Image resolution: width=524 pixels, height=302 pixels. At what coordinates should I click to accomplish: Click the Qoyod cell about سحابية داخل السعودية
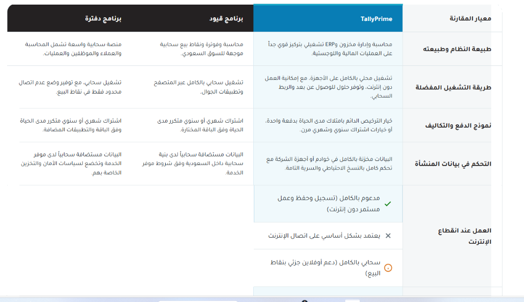click(x=192, y=164)
